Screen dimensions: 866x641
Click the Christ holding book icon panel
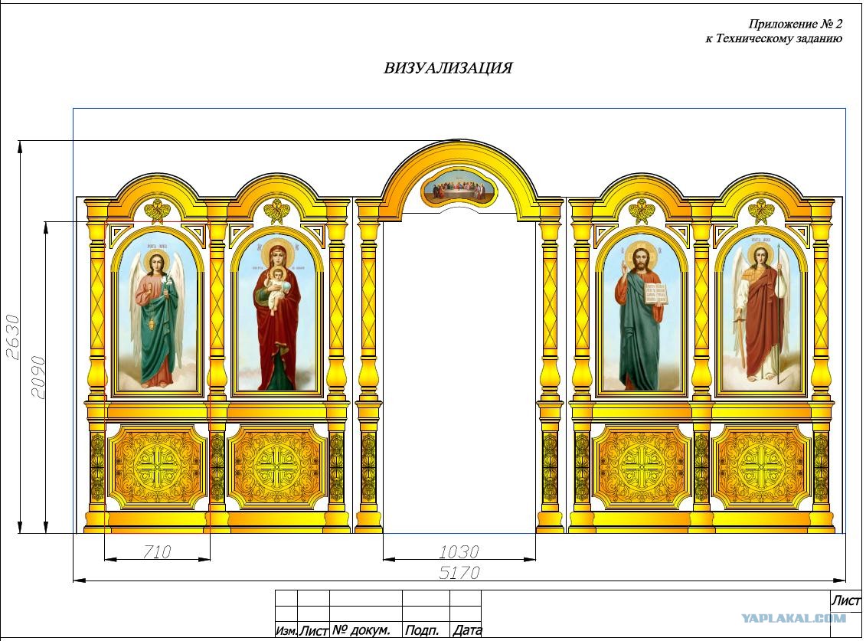coord(641,316)
